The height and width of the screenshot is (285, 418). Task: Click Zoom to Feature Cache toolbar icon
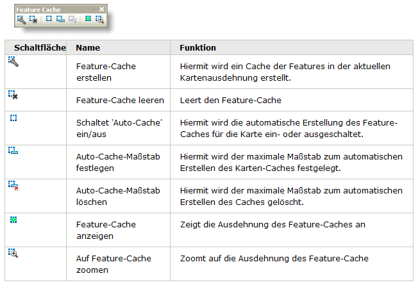(99, 20)
